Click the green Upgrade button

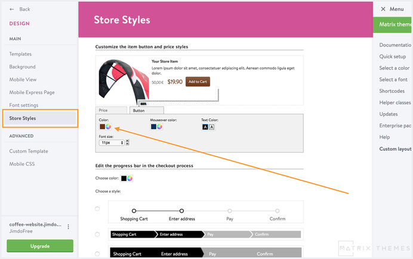click(40, 246)
